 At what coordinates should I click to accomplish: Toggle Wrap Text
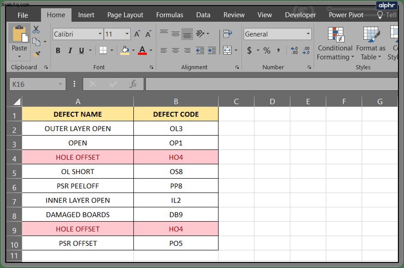pos(228,34)
